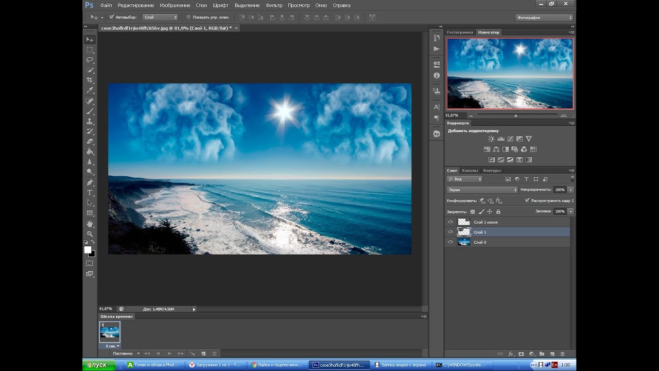Open the Запись видео с экрана taskbar item
Screen dimensions: 659x371
point(401,365)
